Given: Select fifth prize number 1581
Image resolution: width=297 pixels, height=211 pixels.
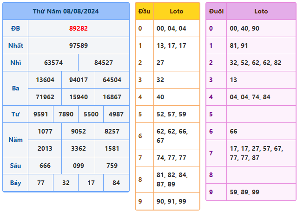Looking at the screenshot, I should (x=112, y=148).
